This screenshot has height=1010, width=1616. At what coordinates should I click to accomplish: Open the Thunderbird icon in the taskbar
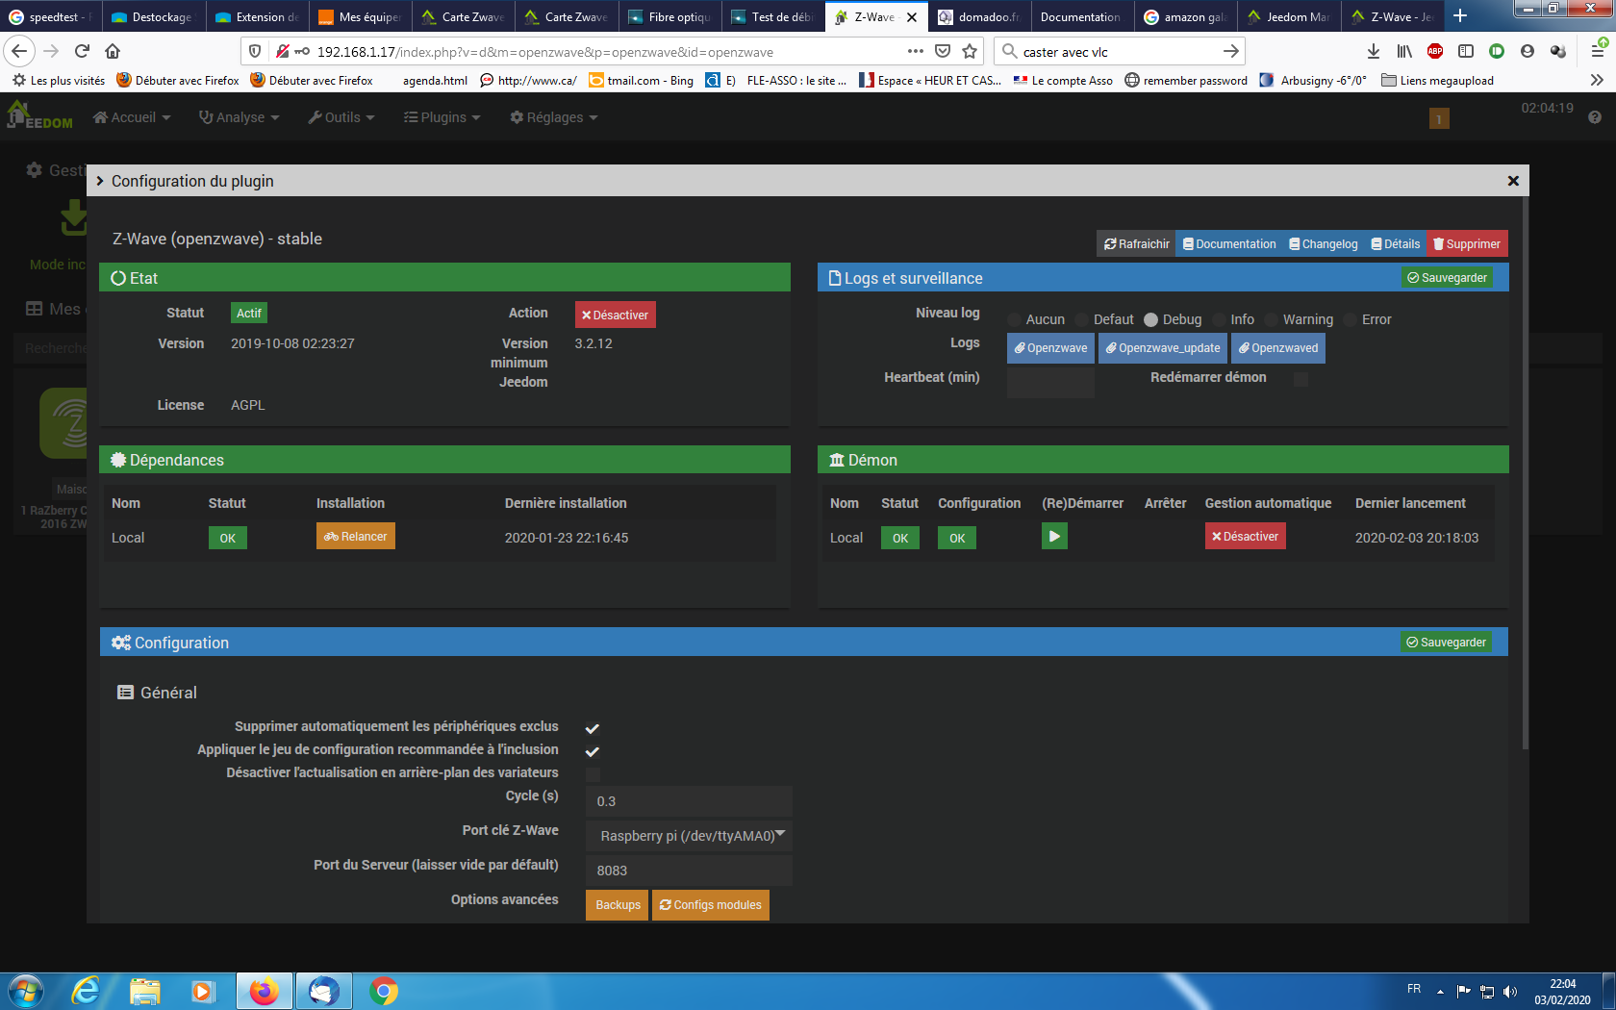pos(324,991)
